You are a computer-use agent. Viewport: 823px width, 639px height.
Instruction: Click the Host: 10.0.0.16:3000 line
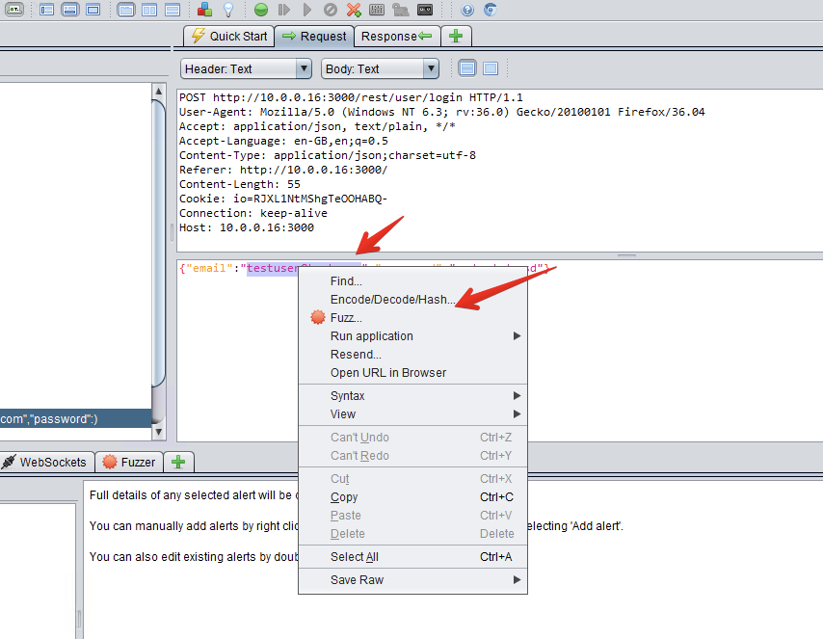247,227
